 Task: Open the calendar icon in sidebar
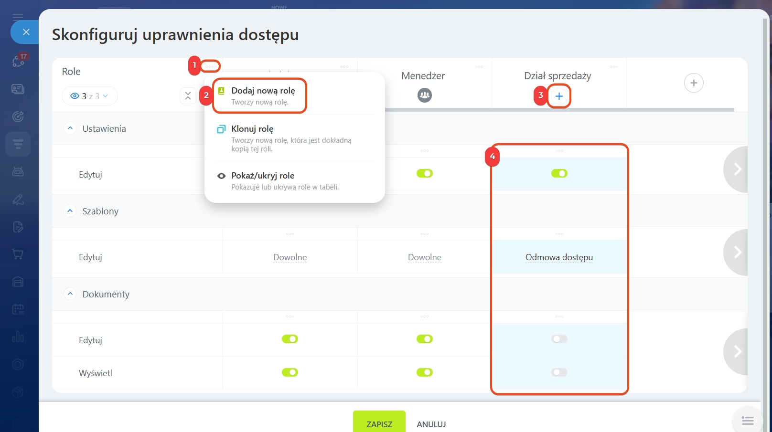[18, 309]
